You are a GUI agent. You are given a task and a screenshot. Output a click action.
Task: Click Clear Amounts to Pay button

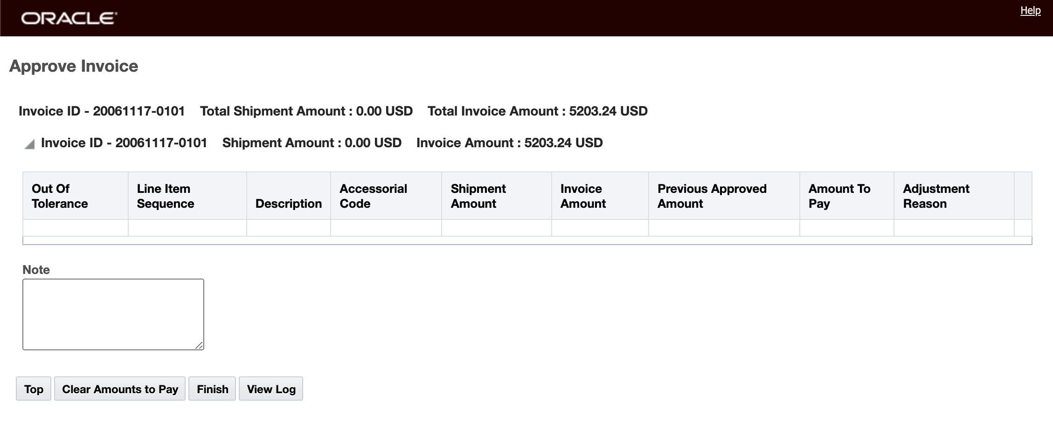coord(120,389)
